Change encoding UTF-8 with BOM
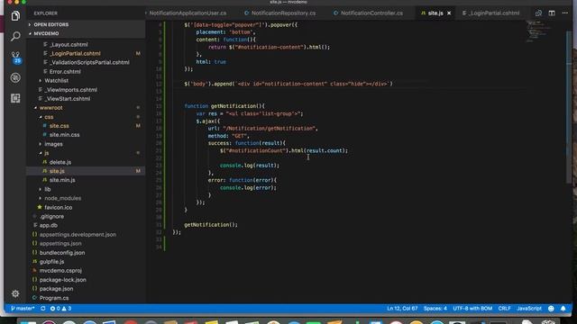The width and height of the screenshot is (577, 324). coord(472,309)
